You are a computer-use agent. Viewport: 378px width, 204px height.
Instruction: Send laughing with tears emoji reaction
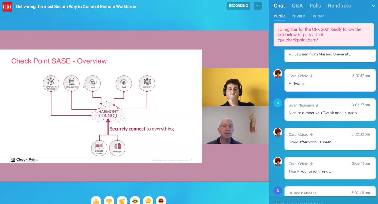click(x=135, y=201)
